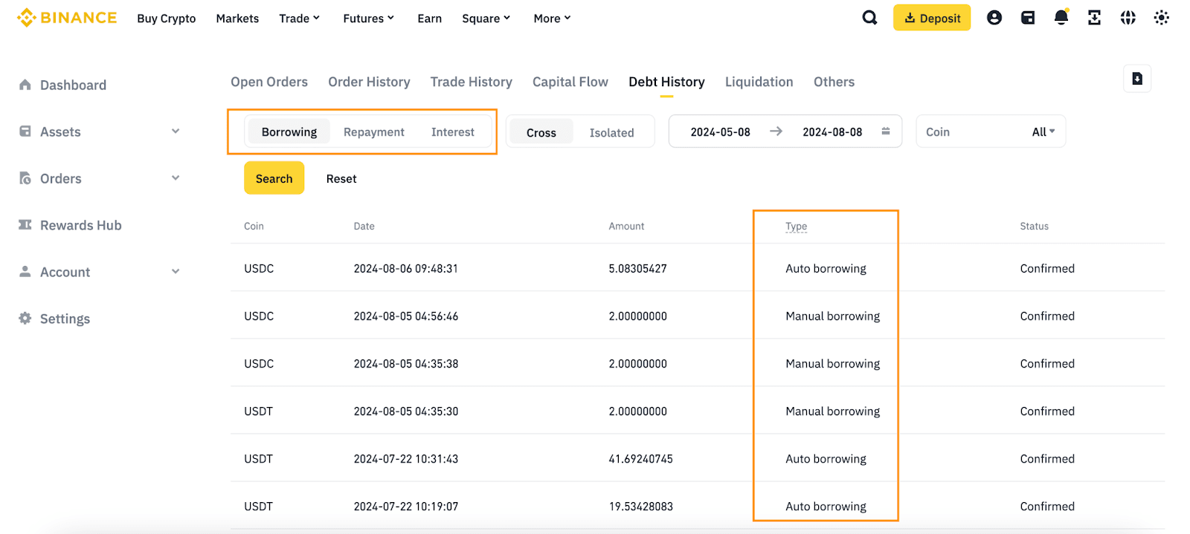Image resolution: width=1190 pixels, height=534 pixels.
Task: Open the Square dropdown menu
Action: coord(486,19)
